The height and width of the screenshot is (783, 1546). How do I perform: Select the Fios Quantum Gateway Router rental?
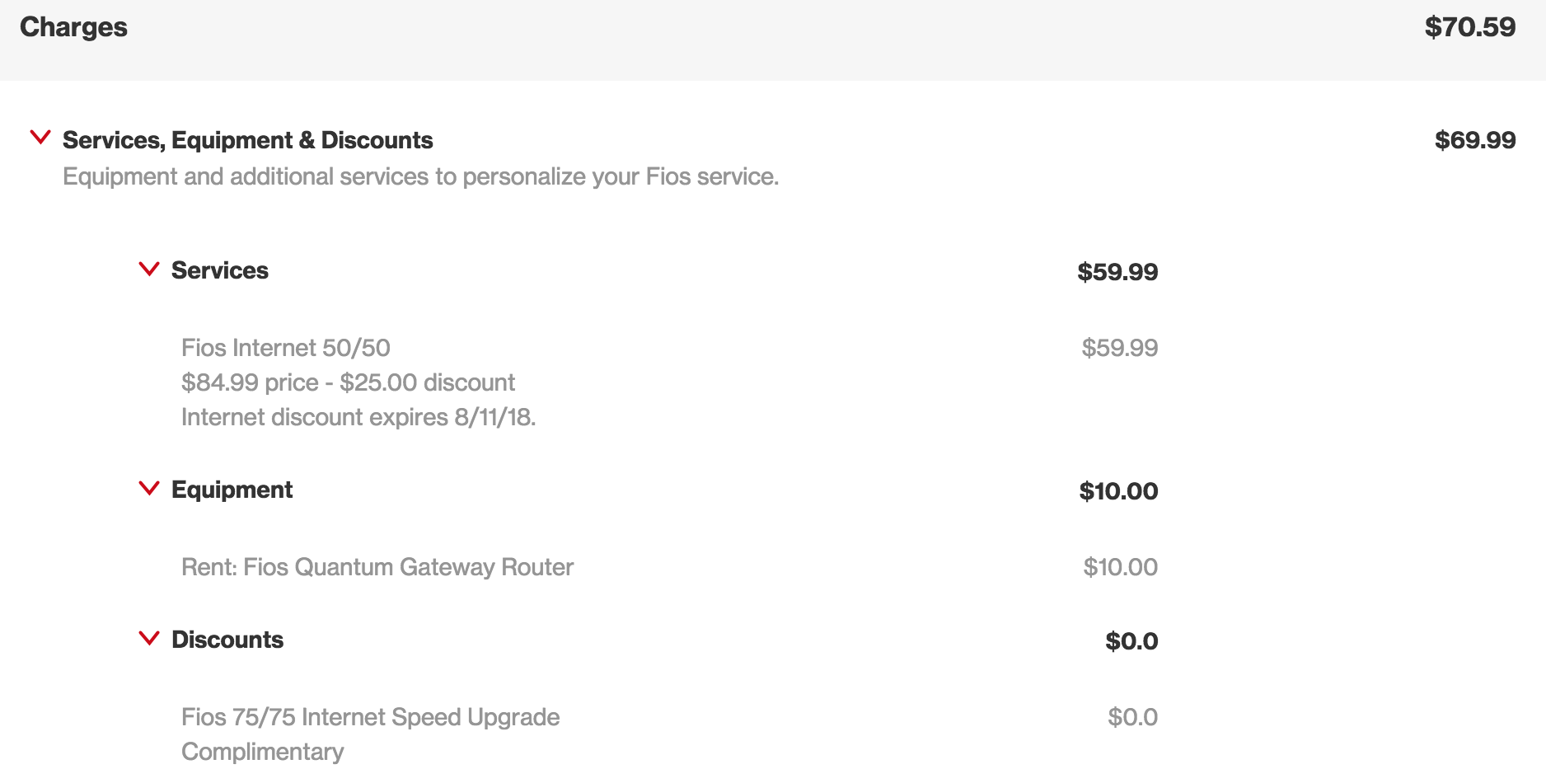coord(377,567)
